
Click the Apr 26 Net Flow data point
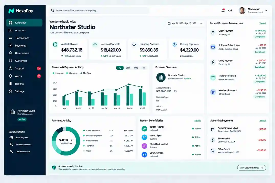[129, 84]
